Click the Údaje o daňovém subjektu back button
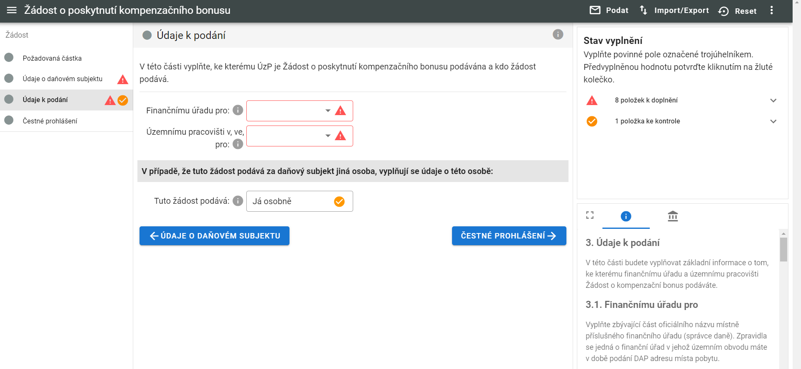The image size is (801, 369). [x=214, y=236]
